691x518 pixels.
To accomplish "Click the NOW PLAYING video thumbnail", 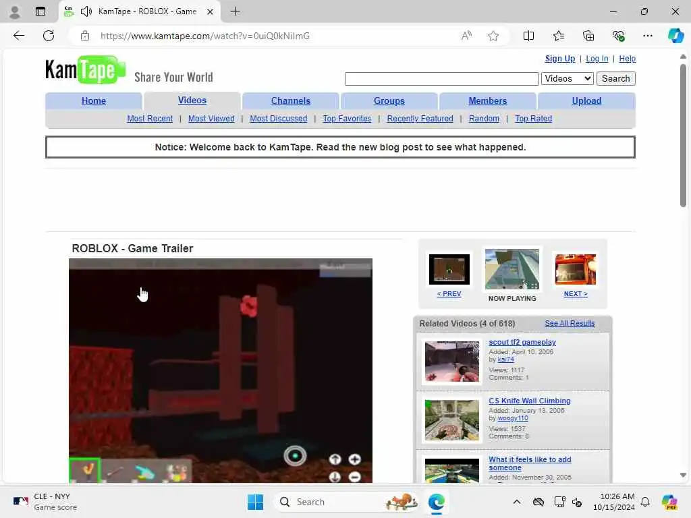I will [x=512, y=268].
